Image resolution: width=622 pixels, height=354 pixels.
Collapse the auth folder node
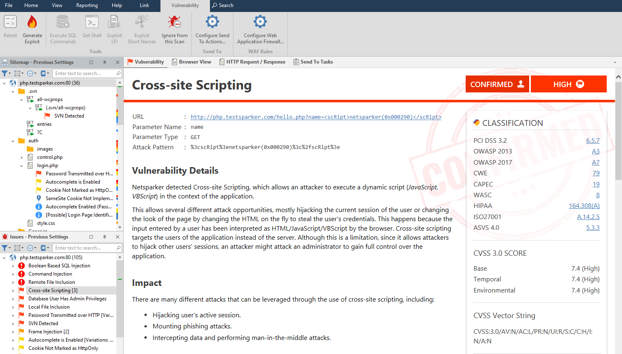(x=13, y=141)
